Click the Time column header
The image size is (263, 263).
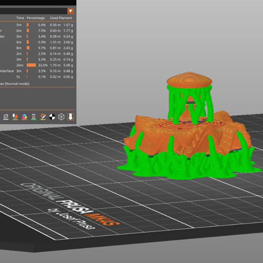tap(20, 18)
